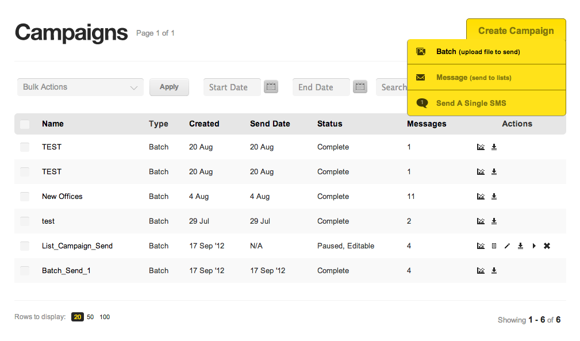Download the Batch_Send_1 campaign results

click(x=494, y=271)
